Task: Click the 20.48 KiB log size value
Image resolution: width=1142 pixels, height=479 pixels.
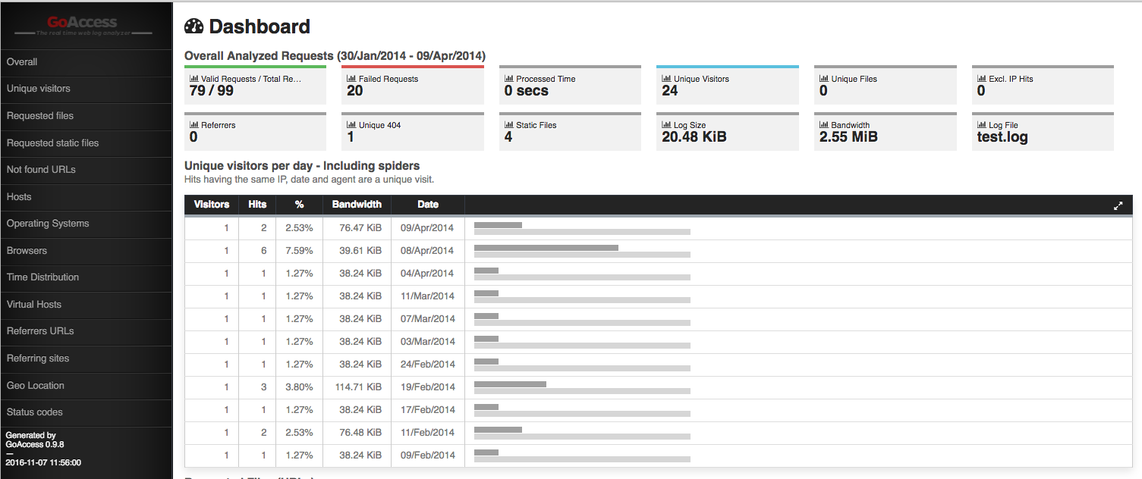Action: [694, 137]
